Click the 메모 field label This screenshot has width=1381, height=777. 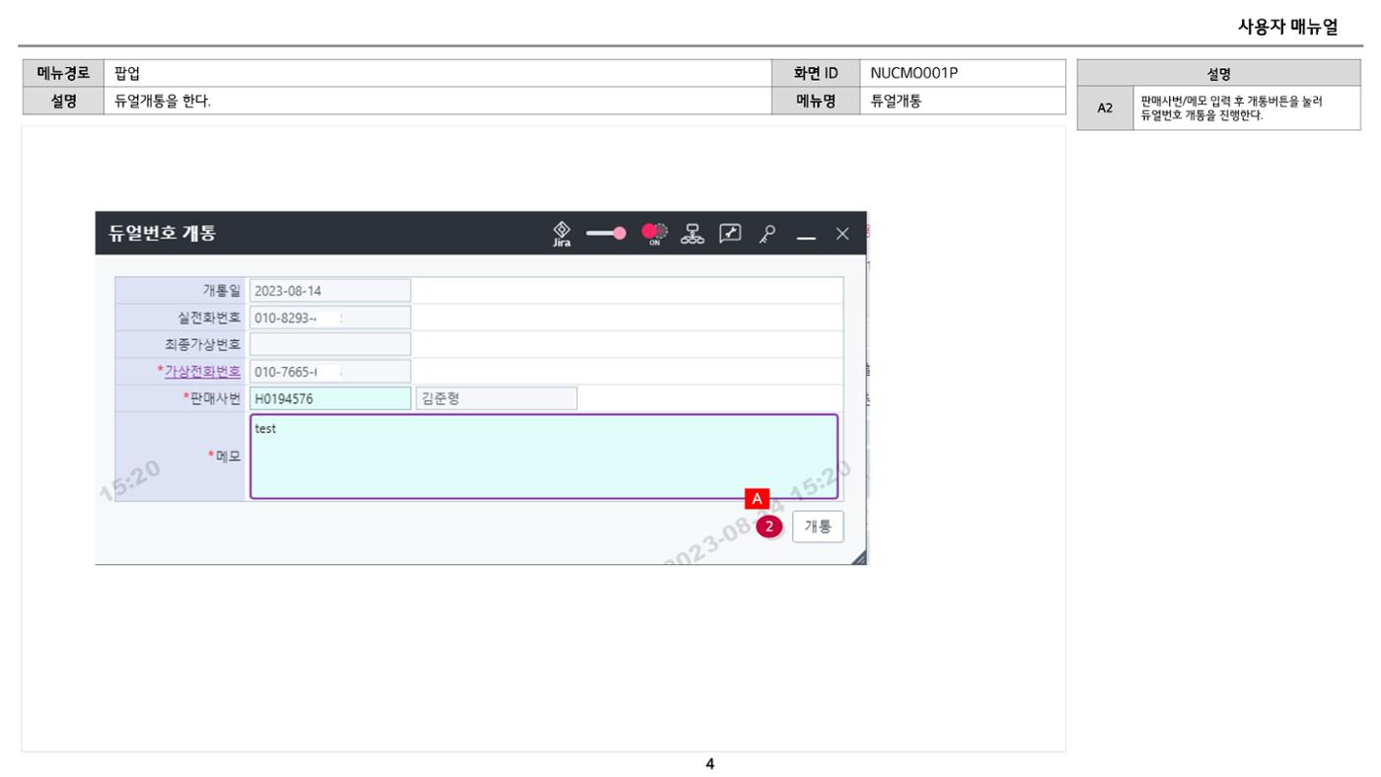223,457
